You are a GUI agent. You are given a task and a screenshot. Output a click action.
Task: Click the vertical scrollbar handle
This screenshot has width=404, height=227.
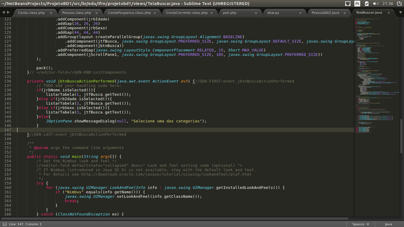tap(401, 136)
